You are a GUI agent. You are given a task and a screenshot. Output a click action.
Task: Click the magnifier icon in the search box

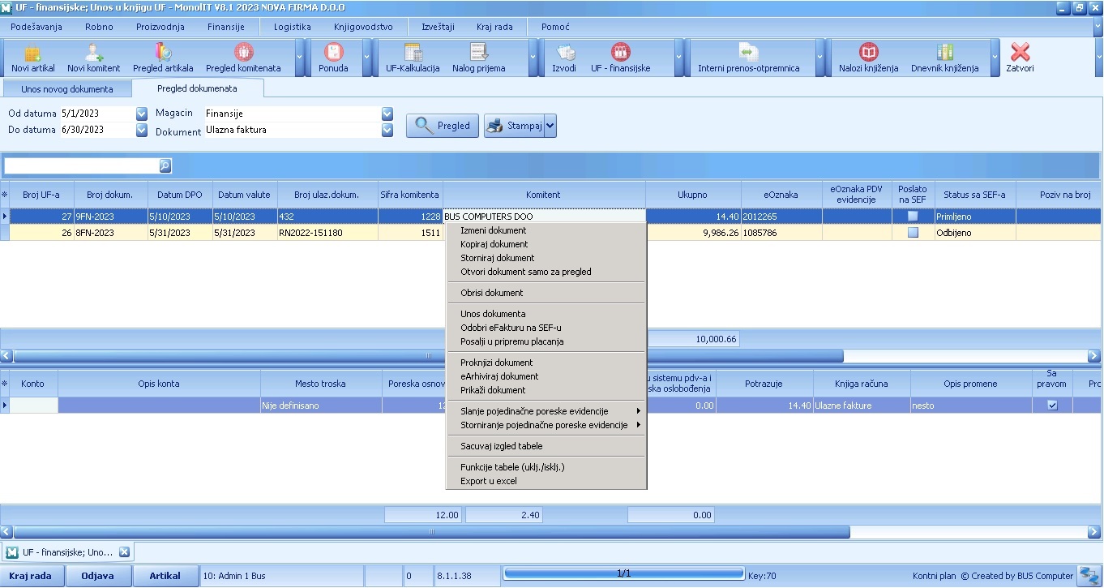pyautogui.click(x=165, y=165)
